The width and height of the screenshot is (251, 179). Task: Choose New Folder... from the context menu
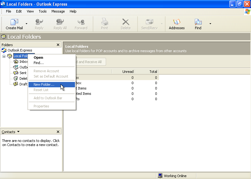click(x=52, y=84)
